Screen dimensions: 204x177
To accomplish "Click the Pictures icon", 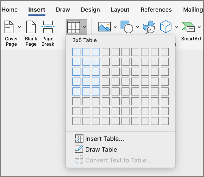I will click(x=104, y=27).
